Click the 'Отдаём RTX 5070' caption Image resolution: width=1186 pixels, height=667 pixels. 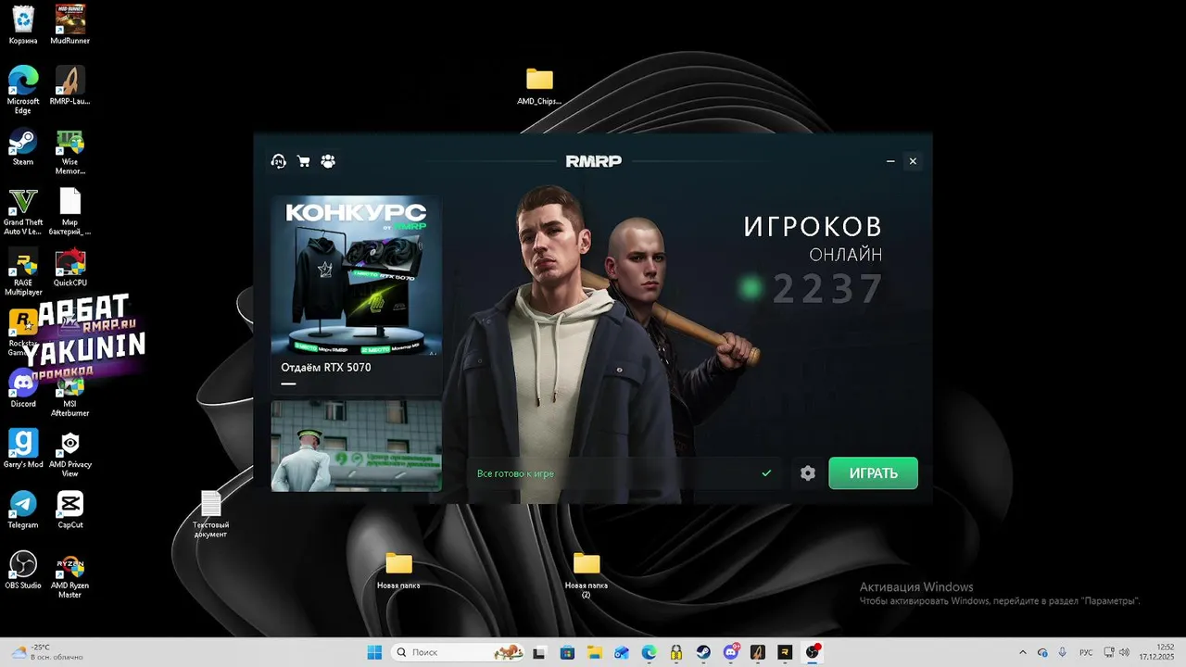tap(326, 368)
